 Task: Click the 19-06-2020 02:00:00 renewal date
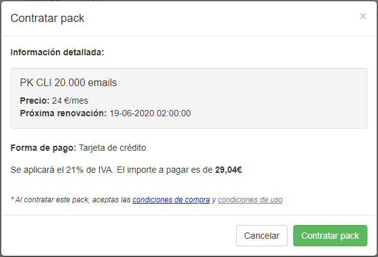(150, 113)
